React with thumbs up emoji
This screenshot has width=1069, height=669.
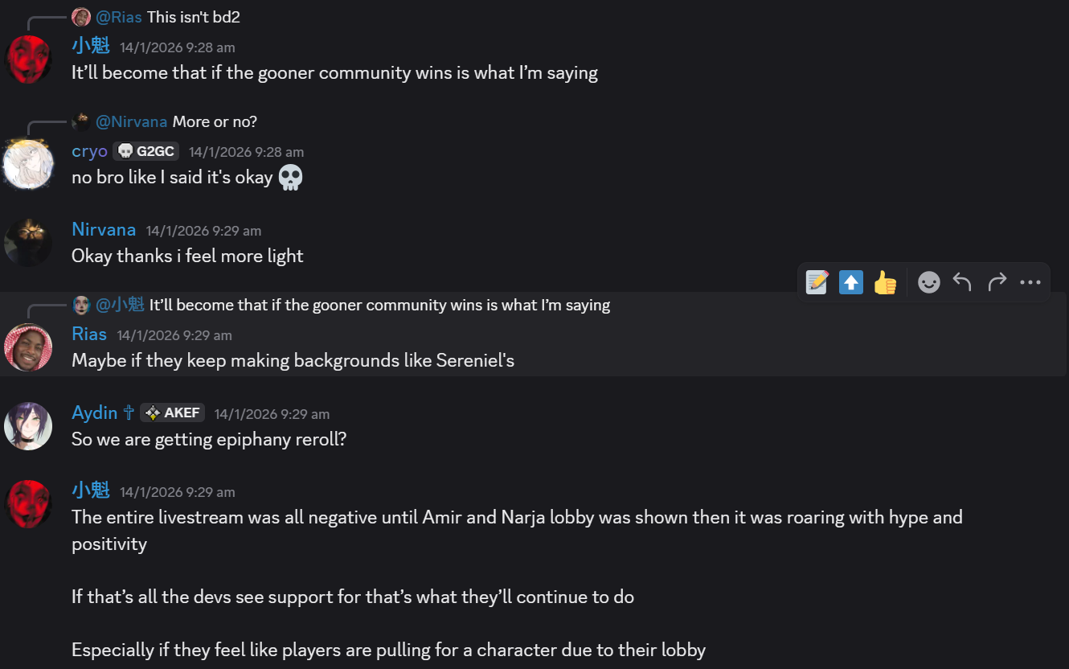tap(885, 282)
